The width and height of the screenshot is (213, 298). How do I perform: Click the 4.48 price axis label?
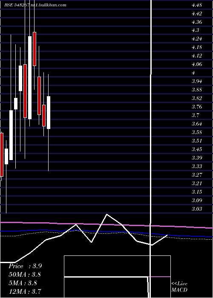pos(197,5)
